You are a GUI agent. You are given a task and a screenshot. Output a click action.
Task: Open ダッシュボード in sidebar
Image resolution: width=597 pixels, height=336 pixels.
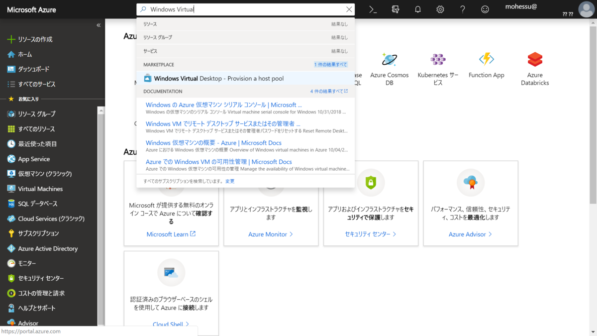pos(34,69)
